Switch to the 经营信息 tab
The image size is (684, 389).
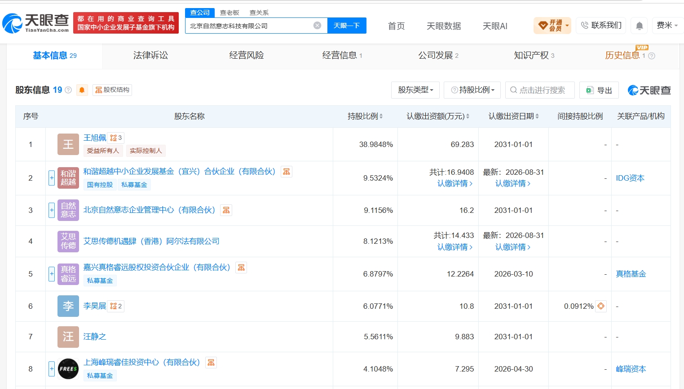pyautogui.click(x=342, y=56)
